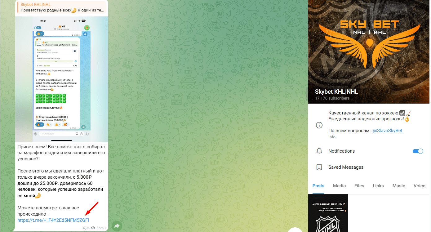Click the 09:51 message timestamp
Viewport: 431px width, 232px height.
point(101,228)
